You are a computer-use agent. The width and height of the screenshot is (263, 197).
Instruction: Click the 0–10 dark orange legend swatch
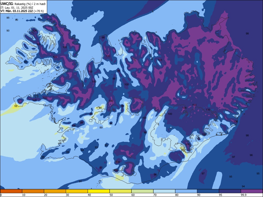click(11, 191)
